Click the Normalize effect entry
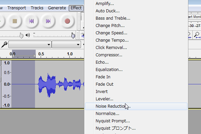This screenshot has width=201, height=134. [107, 114]
